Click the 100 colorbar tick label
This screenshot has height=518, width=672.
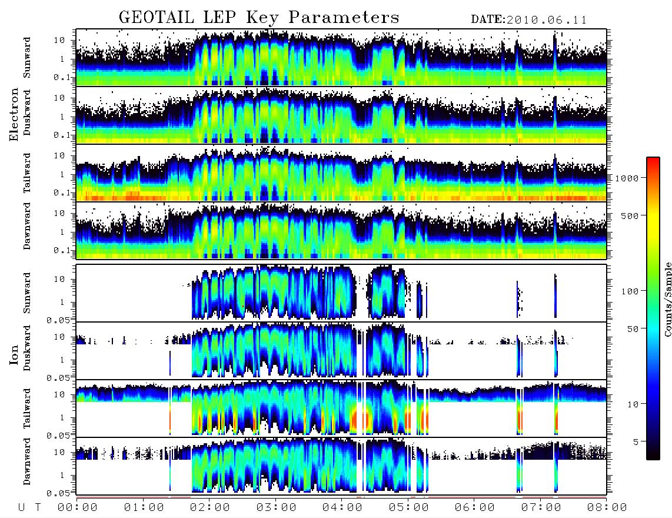pos(630,291)
